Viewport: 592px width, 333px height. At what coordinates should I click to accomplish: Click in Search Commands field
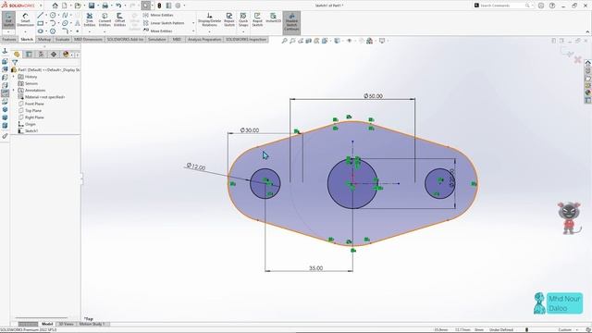coord(502,6)
